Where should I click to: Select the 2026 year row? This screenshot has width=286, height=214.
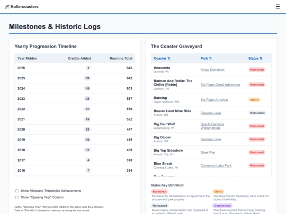tap(75, 68)
